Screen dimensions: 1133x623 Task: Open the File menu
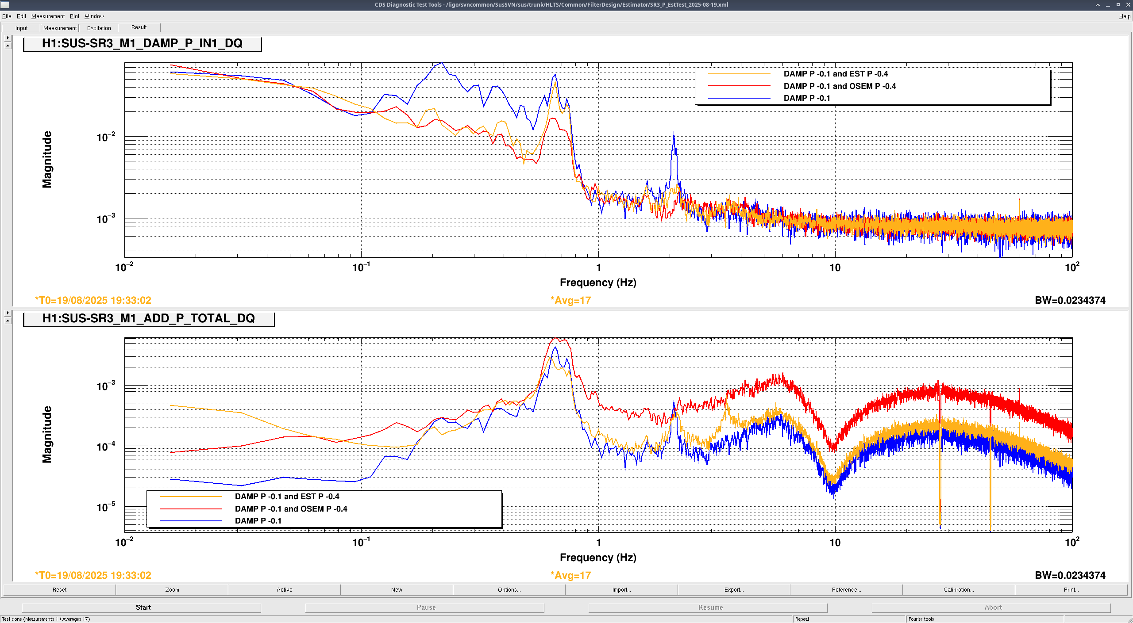tap(7, 16)
